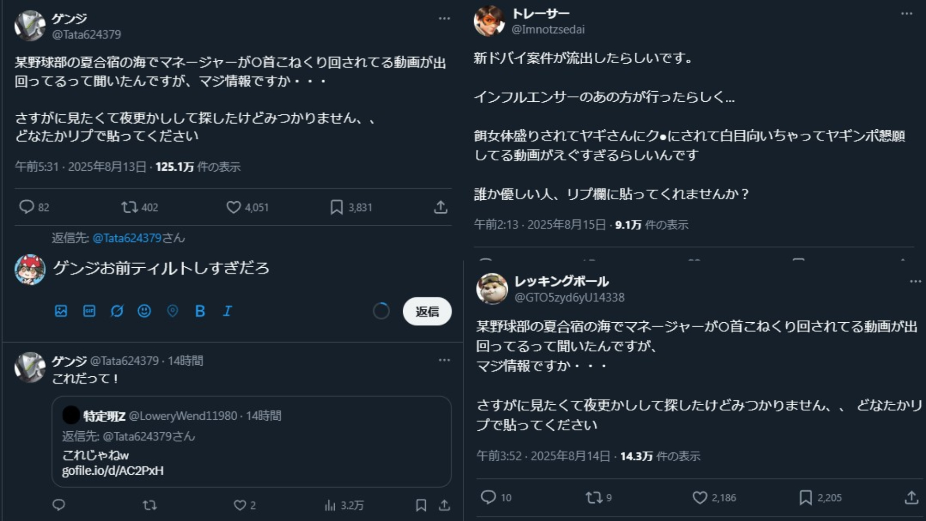This screenshot has width=926, height=521.
Task: Add an image to the reply
Action: coord(60,312)
